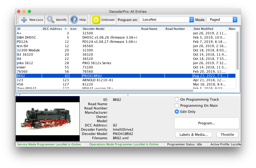The width and height of the screenshot is (256, 168).
Task: Click the yellow minimize window button
Action: (x=24, y=11)
